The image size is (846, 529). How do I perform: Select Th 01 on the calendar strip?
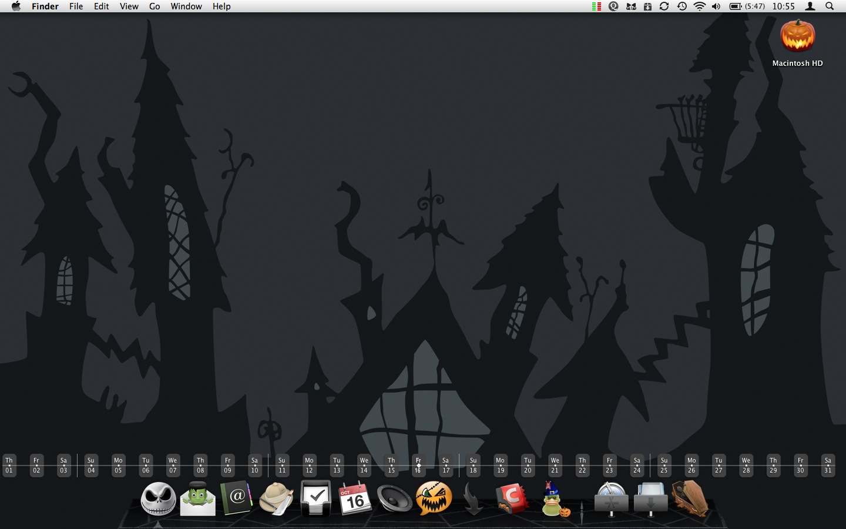pyautogui.click(x=9, y=466)
